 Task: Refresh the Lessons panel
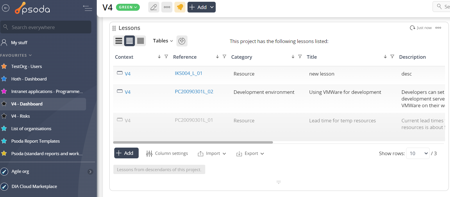[x=412, y=28]
